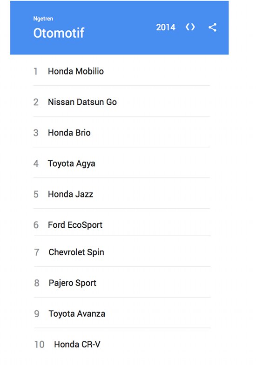Click the Ngetren label
The image size is (256, 367).
click(43, 19)
